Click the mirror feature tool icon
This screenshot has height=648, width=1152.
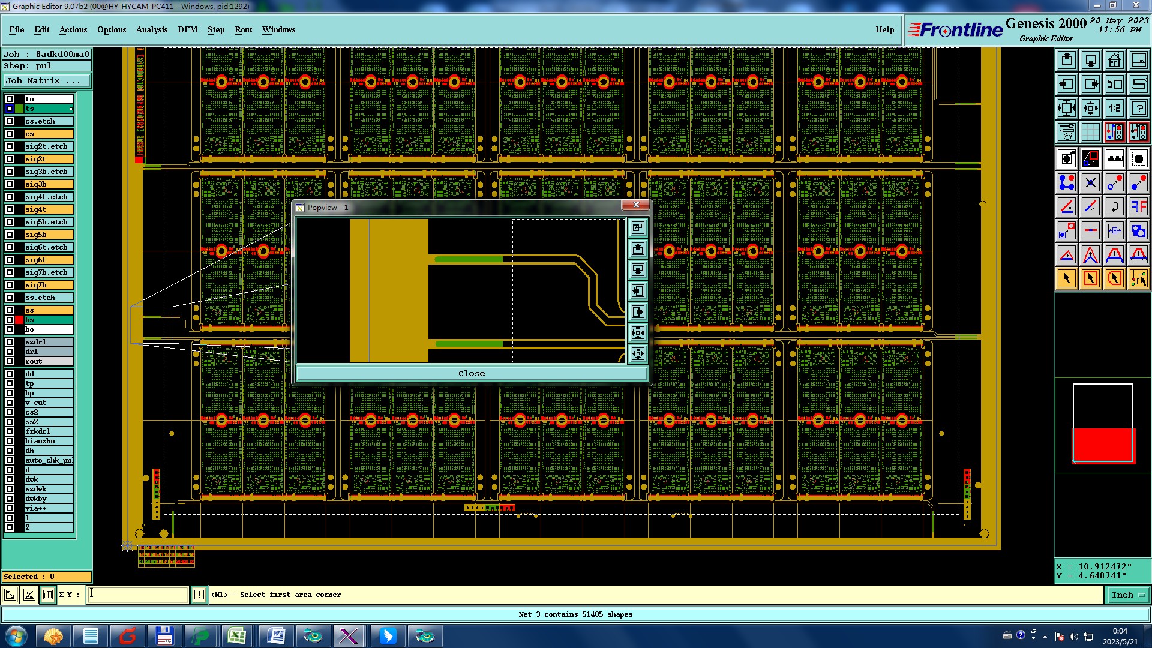pyautogui.click(x=1138, y=206)
